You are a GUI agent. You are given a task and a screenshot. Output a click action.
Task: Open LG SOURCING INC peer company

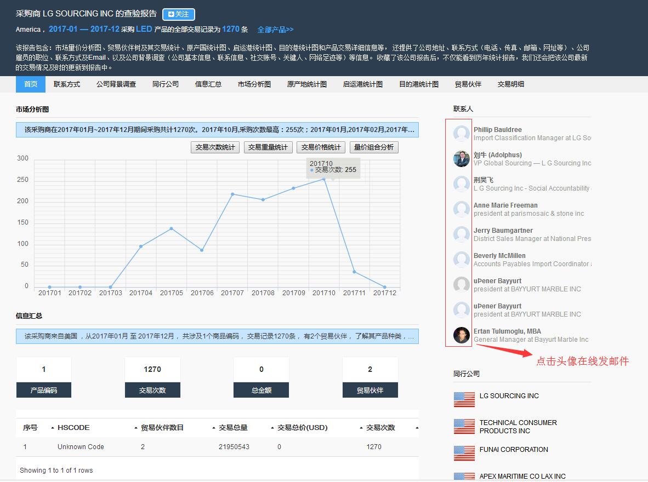pos(509,395)
